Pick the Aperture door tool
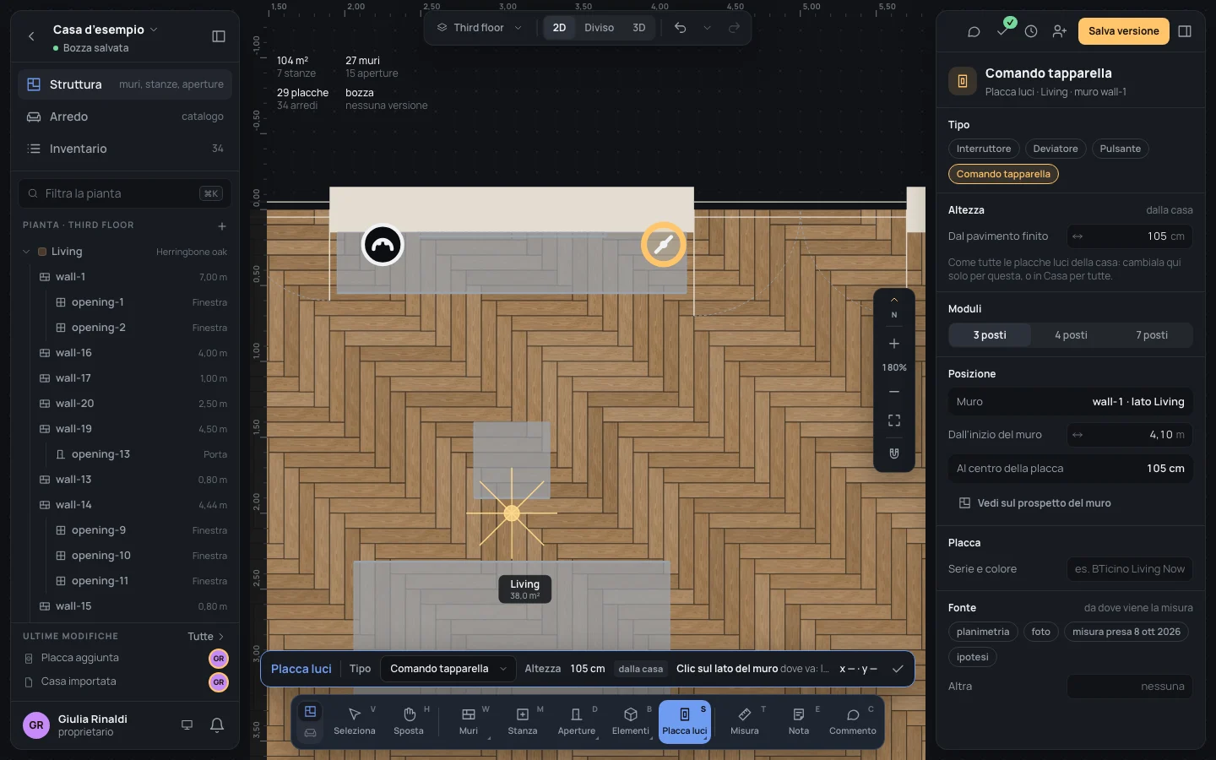Viewport: 1216px width, 760px height. point(577,722)
